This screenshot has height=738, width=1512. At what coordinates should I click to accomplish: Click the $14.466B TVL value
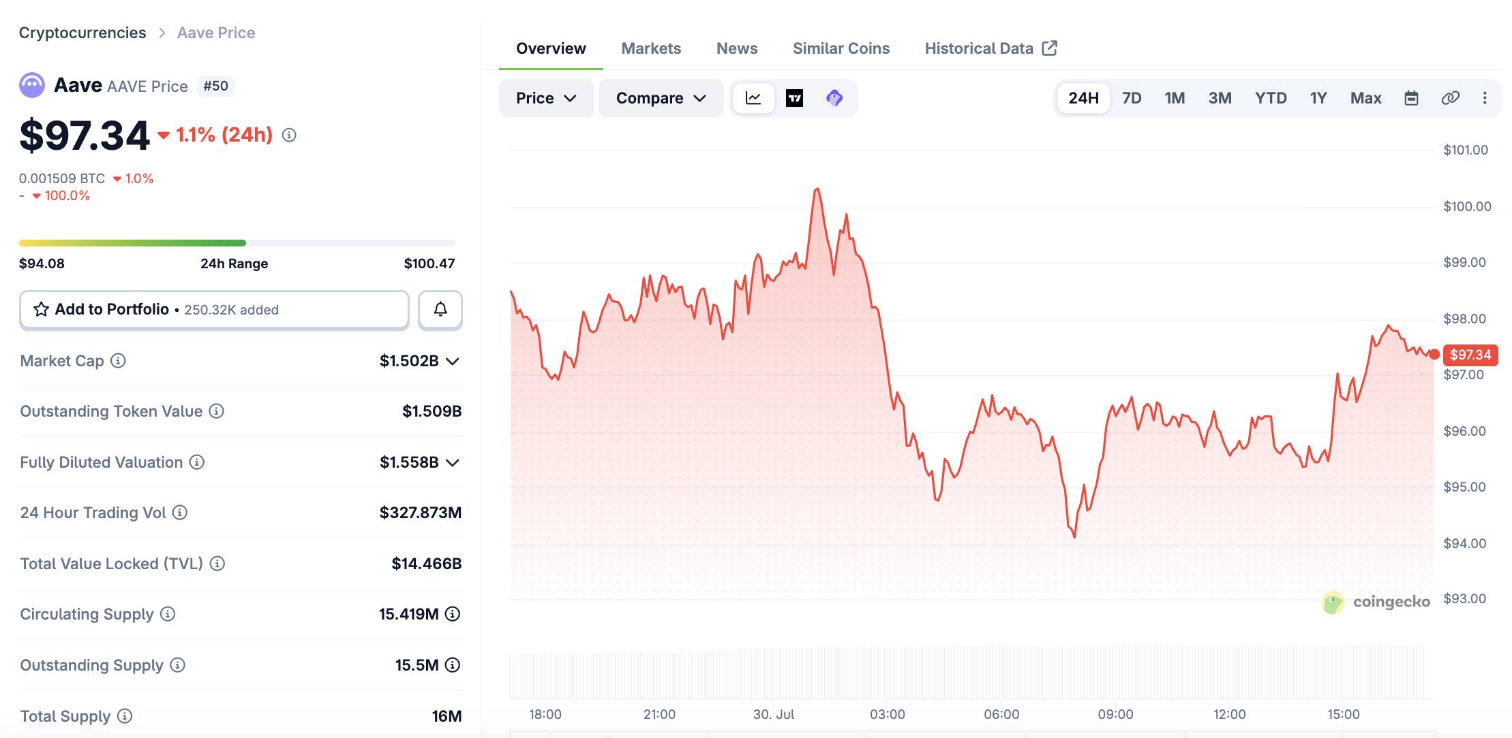click(427, 564)
